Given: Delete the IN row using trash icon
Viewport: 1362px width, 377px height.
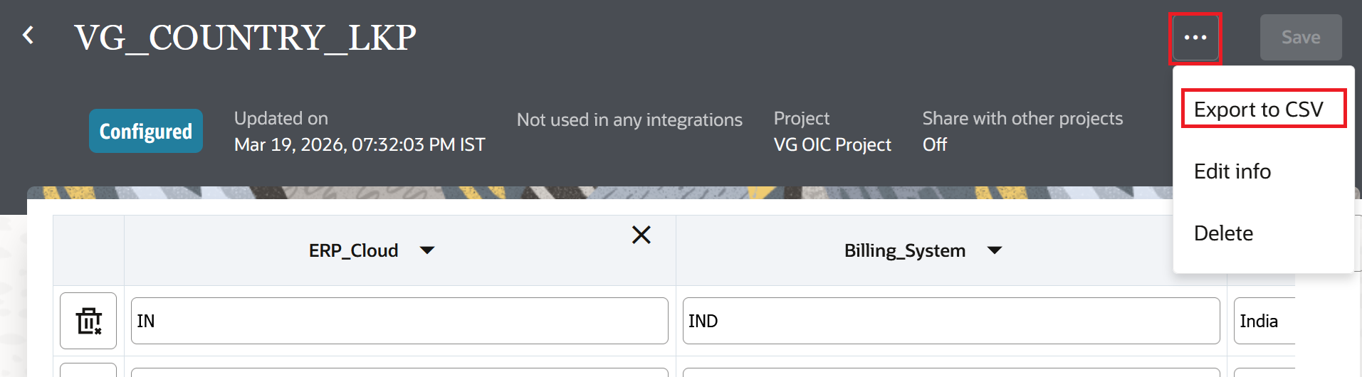Looking at the screenshot, I should (88, 321).
